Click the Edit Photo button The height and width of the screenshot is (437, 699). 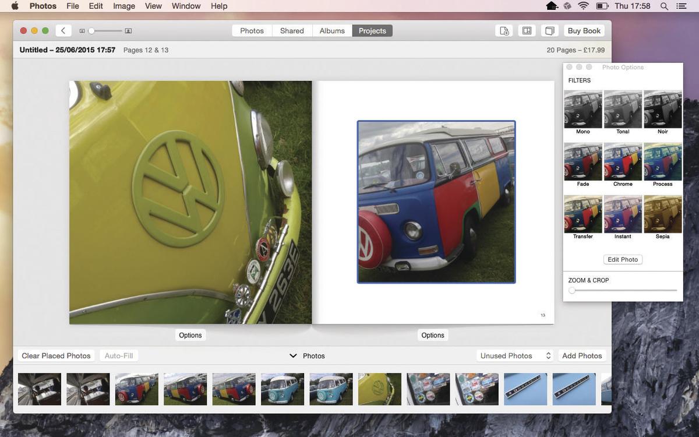click(x=623, y=259)
